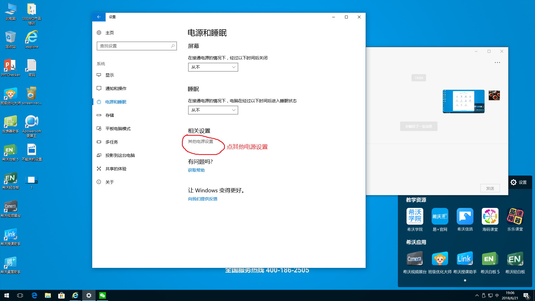Launch 希沃白板 5 from 希沃应用 panel
The width and height of the screenshot is (535, 301).
pos(490,262)
